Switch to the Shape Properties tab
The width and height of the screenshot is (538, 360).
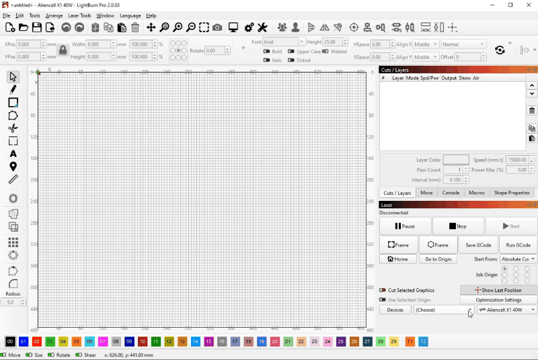(x=512, y=193)
